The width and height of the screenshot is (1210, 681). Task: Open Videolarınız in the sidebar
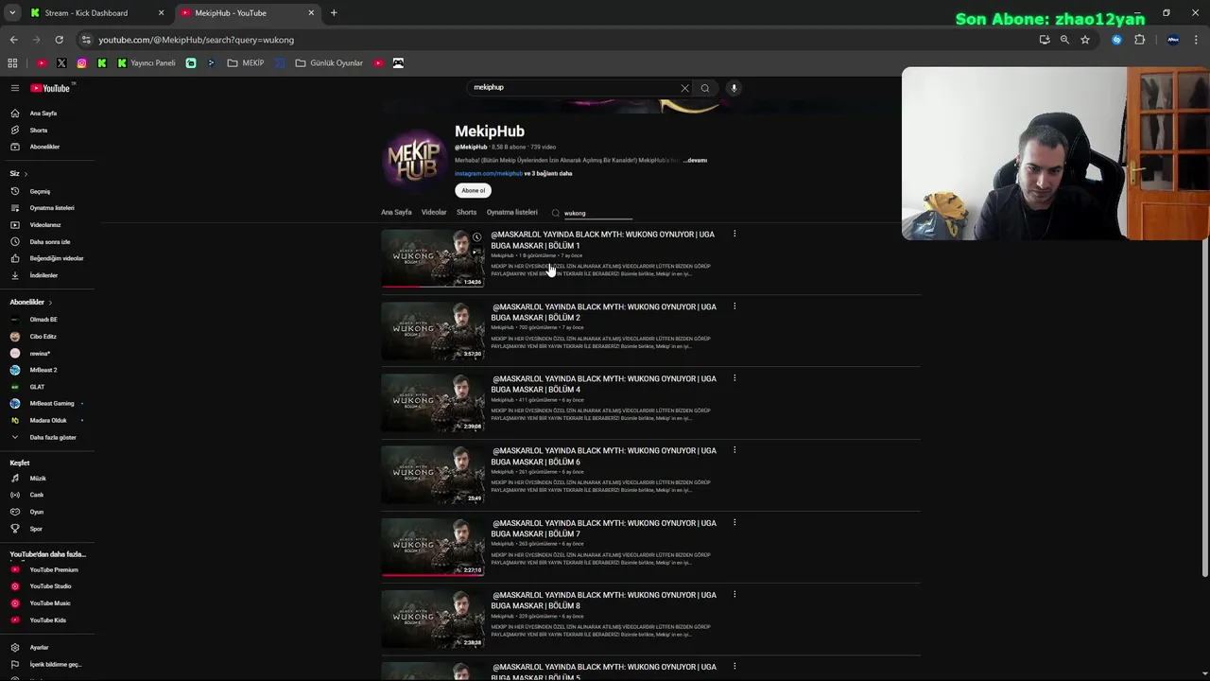tap(47, 225)
